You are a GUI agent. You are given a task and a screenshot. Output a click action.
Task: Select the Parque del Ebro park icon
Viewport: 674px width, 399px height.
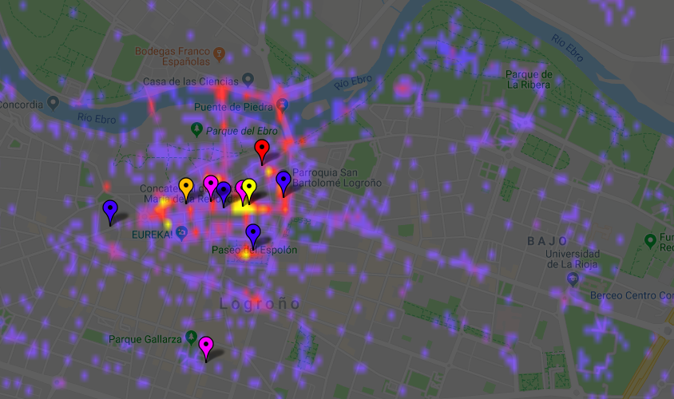click(196, 128)
